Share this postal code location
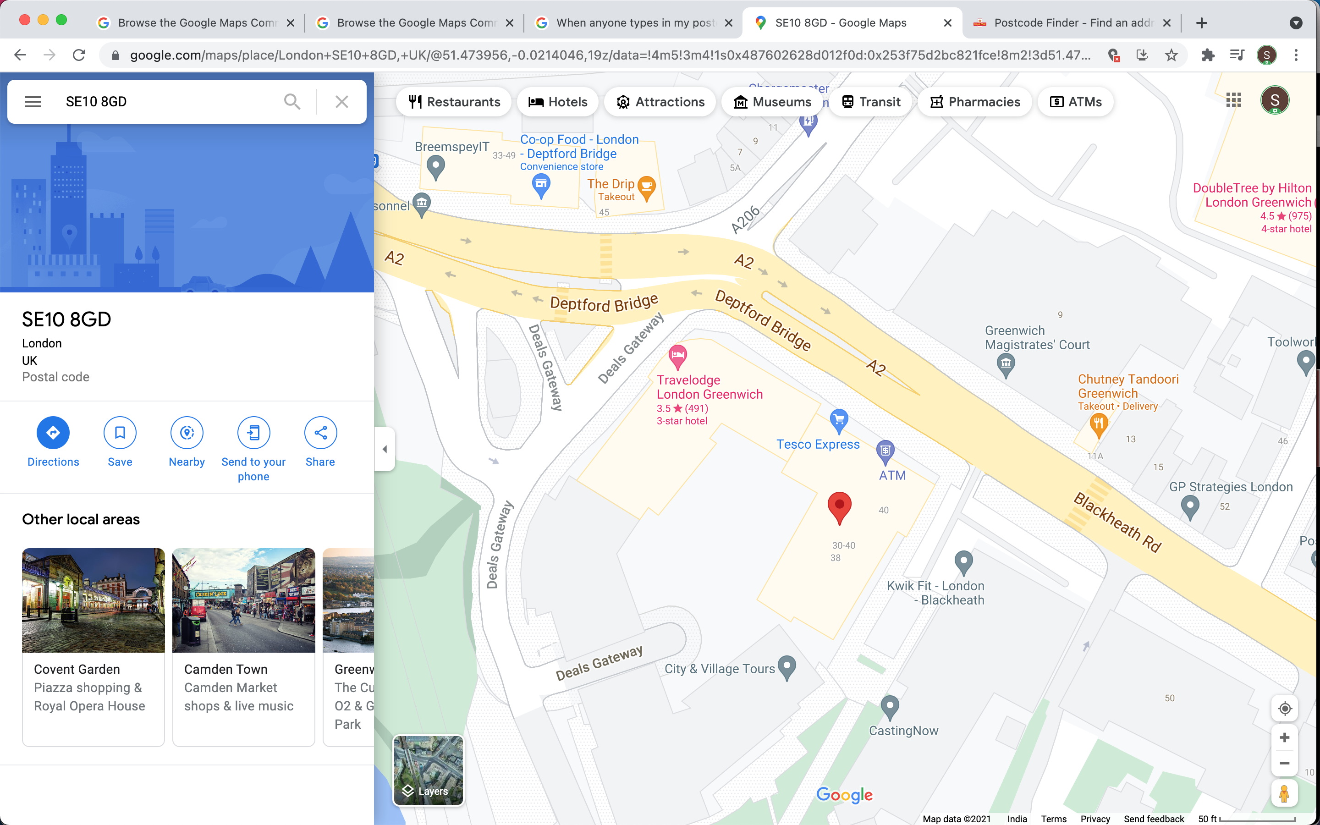This screenshot has height=825, width=1320. click(x=320, y=433)
